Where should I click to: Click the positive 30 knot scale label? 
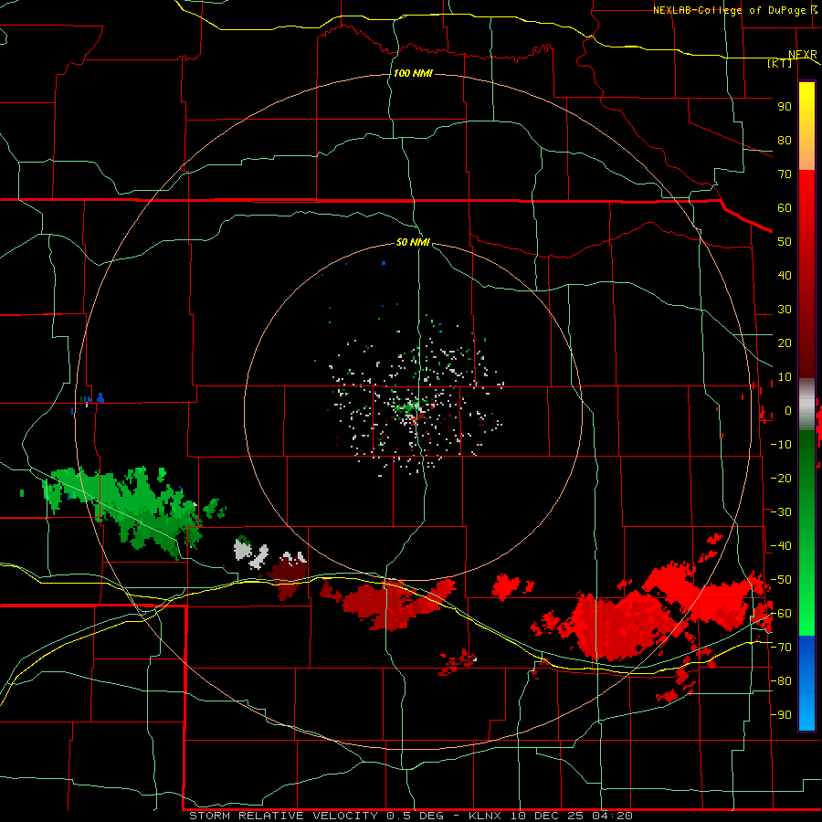pos(785,310)
